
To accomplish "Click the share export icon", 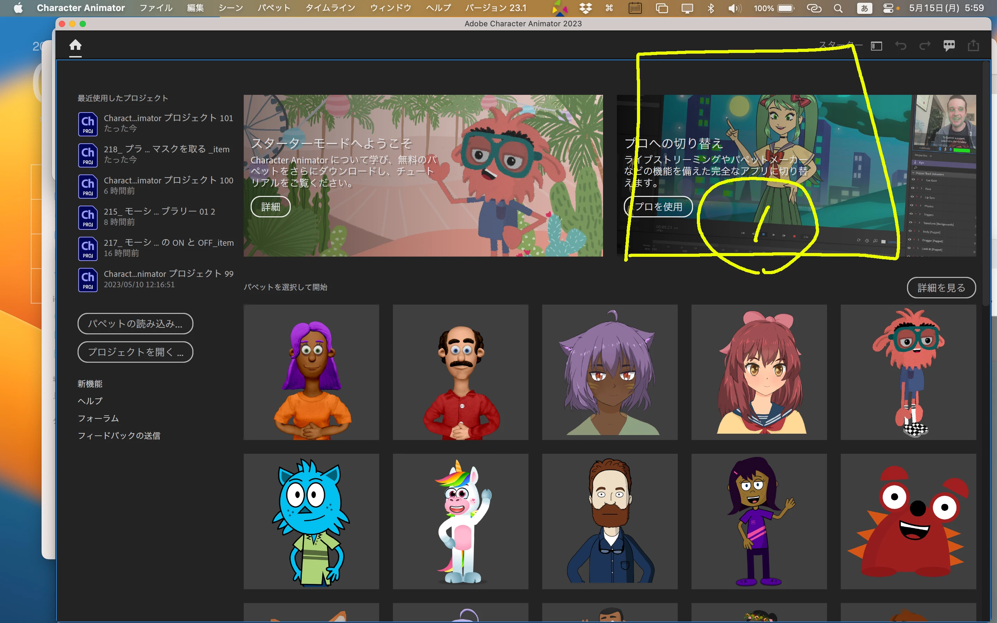I will [973, 46].
